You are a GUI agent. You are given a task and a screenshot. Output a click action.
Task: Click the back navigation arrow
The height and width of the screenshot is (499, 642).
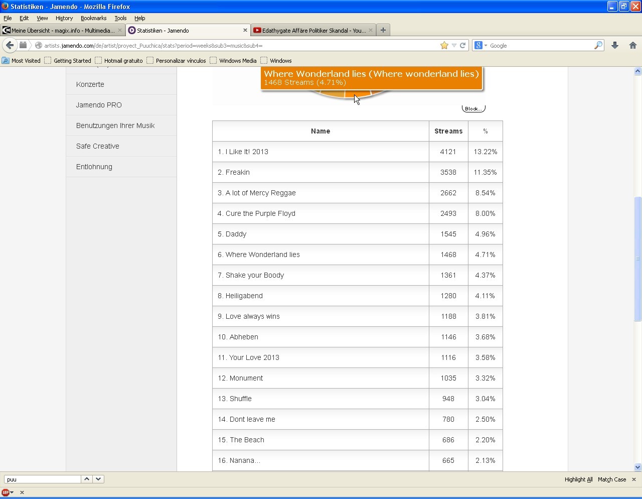pos(10,45)
